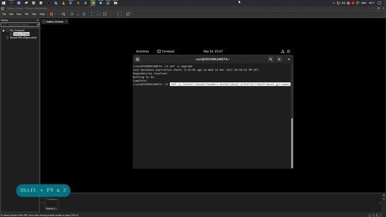Click the console view toolbar icon

pos(119,14)
